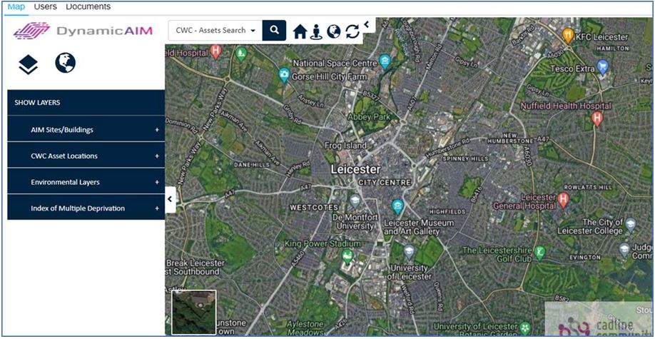Click the National Space Centre map pin
The image size is (655, 339).
385,61
